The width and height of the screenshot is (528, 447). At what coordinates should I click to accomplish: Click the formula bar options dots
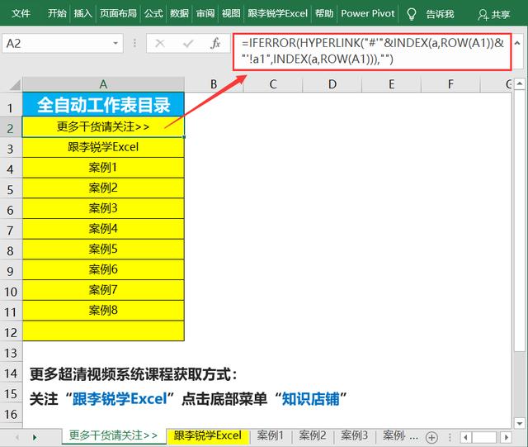(134, 43)
